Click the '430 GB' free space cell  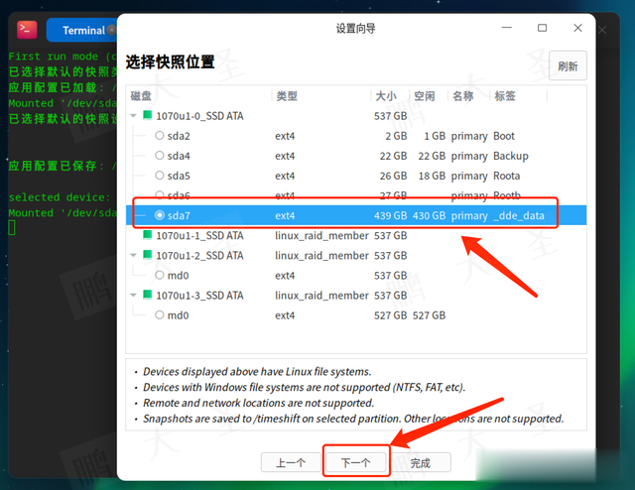pyautogui.click(x=430, y=215)
